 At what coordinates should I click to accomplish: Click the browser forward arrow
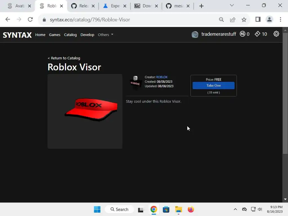tap(19, 19)
